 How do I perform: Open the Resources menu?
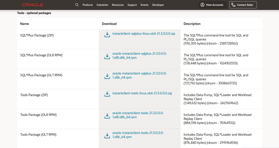tap(118, 5)
